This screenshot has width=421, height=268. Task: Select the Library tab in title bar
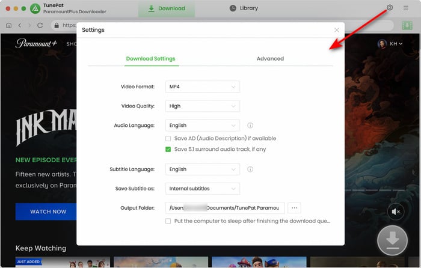pos(244,8)
